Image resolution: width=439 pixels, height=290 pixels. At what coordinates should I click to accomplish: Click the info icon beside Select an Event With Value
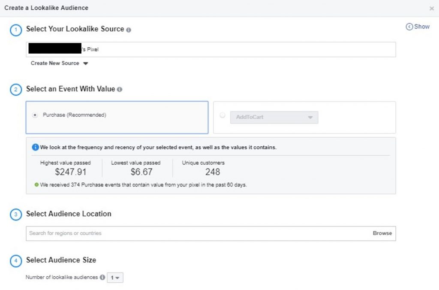pyautogui.click(x=120, y=89)
